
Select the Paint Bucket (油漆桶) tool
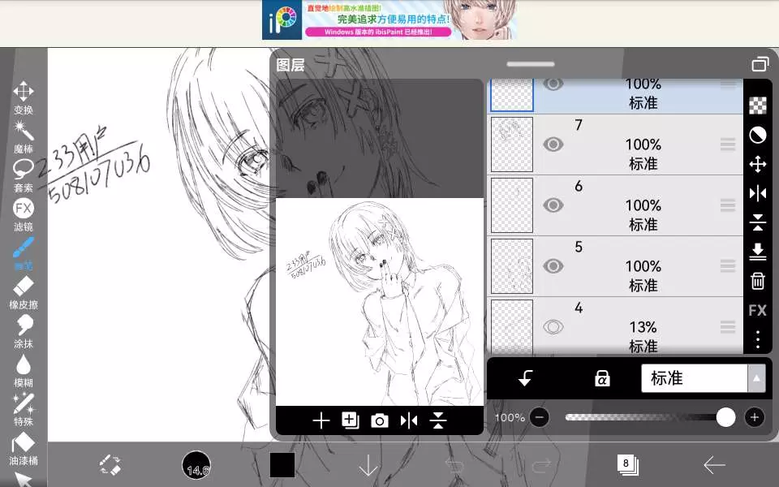click(x=24, y=449)
